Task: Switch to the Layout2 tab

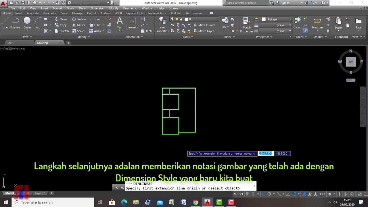Action: coord(40,193)
